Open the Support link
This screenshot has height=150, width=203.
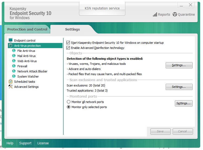coord(25,143)
